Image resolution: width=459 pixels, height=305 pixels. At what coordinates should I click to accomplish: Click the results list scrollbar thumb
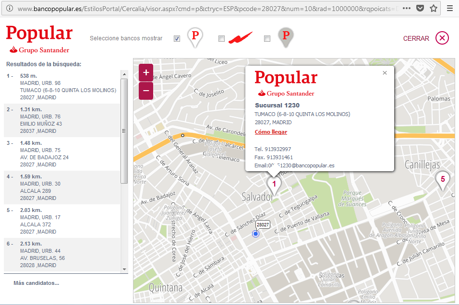click(x=124, y=131)
